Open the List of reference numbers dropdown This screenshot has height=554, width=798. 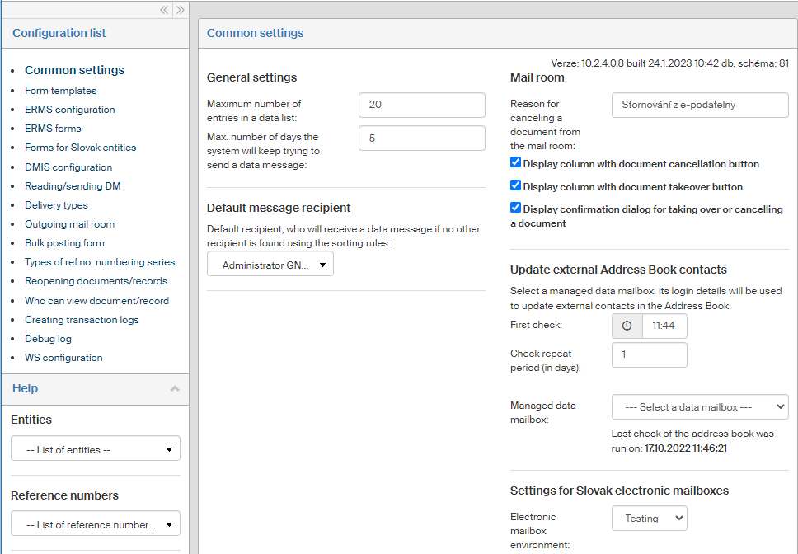click(x=96, y=524)
